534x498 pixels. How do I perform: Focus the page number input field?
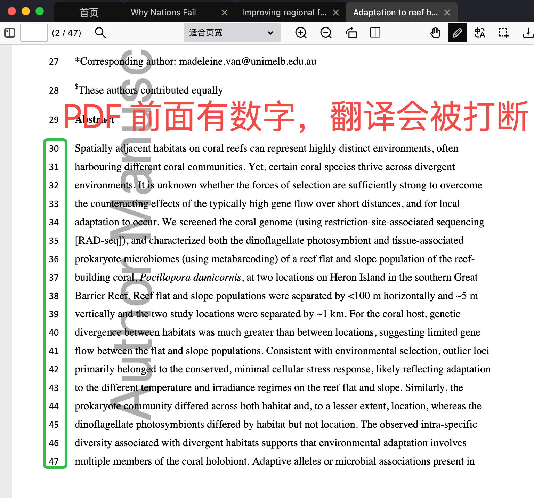[34, 33]
